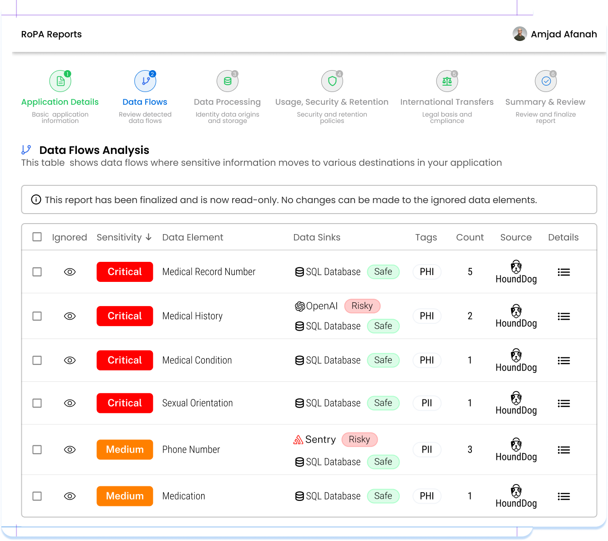This screenshot has width=608, height=541.
Task: Check the Medical Condition row checkbox
Action: point(37,360)
